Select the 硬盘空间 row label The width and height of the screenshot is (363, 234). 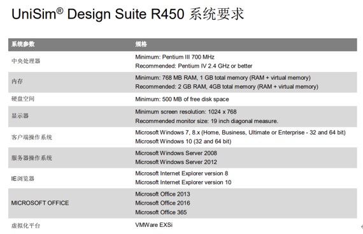click(x=23, y=99)
